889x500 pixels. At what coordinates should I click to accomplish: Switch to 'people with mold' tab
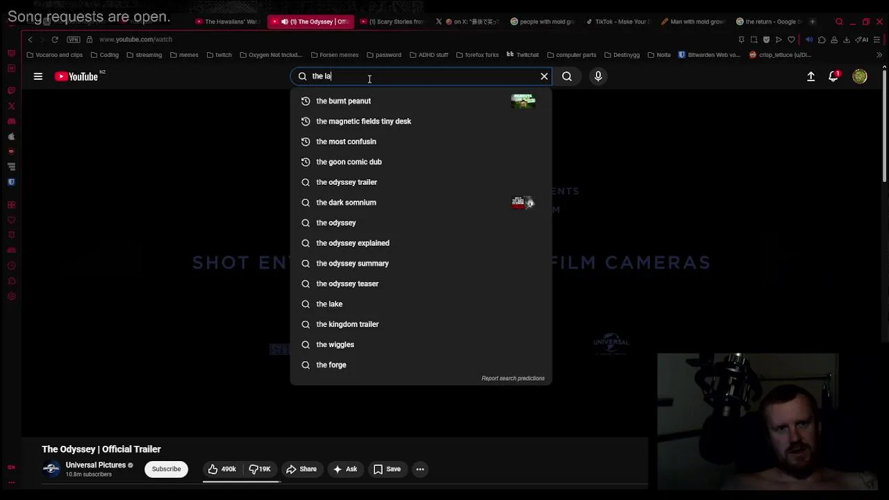pos(542,22)
